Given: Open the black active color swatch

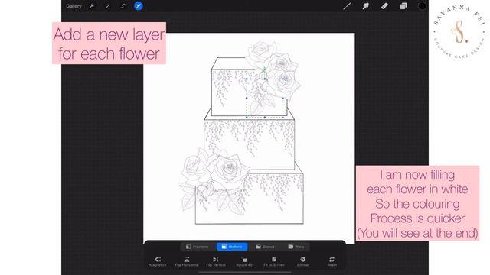Looking at the screenshot, I should (x=422, y=6).
